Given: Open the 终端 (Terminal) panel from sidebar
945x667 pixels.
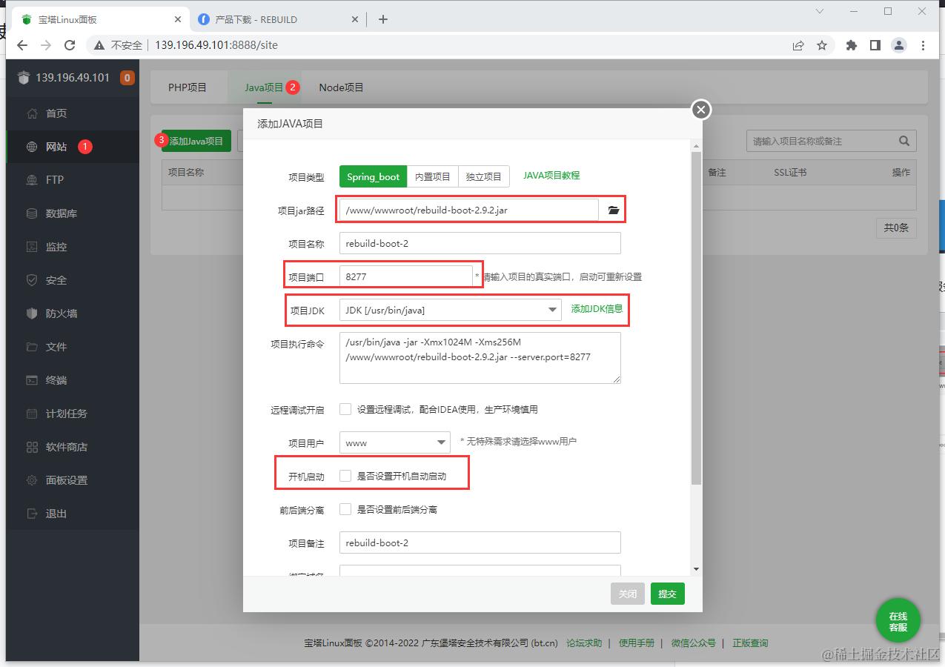Looking at the screenshot, I should pyautogui.click(x=56, y=379).
